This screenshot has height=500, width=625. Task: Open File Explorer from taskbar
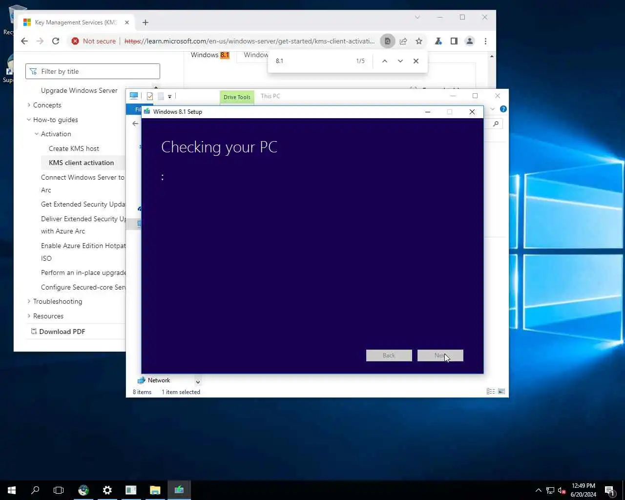(x=155, y=490)
